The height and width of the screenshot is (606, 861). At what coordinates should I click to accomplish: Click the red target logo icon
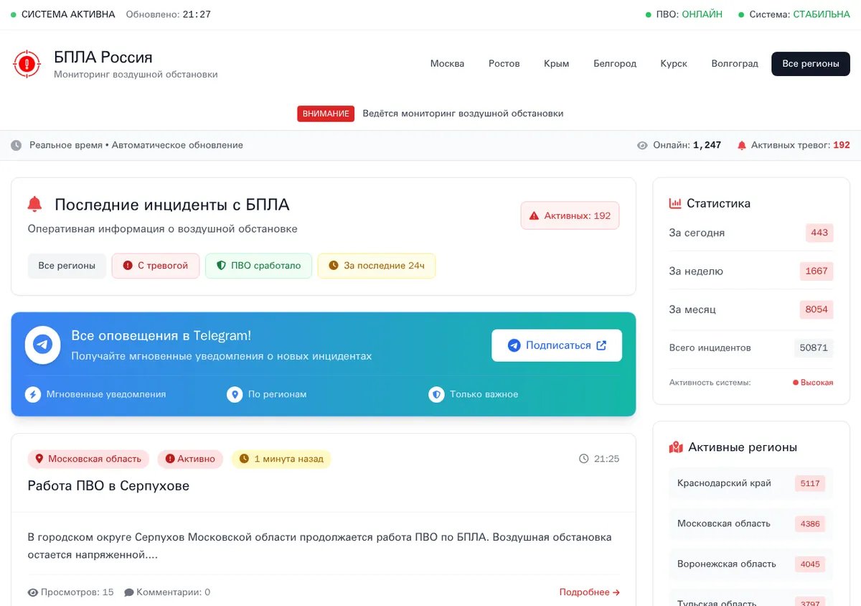tap(27, 64)
